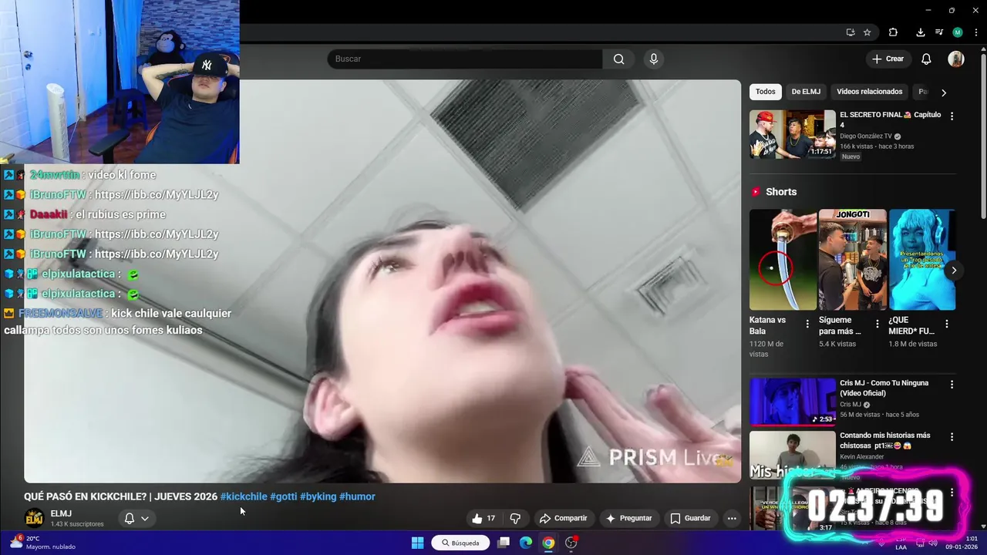Image resolution: width=987 pixels, height=555 pixels.
Task: Open the YouTube account avatar menu
Action: click(956, 59)
